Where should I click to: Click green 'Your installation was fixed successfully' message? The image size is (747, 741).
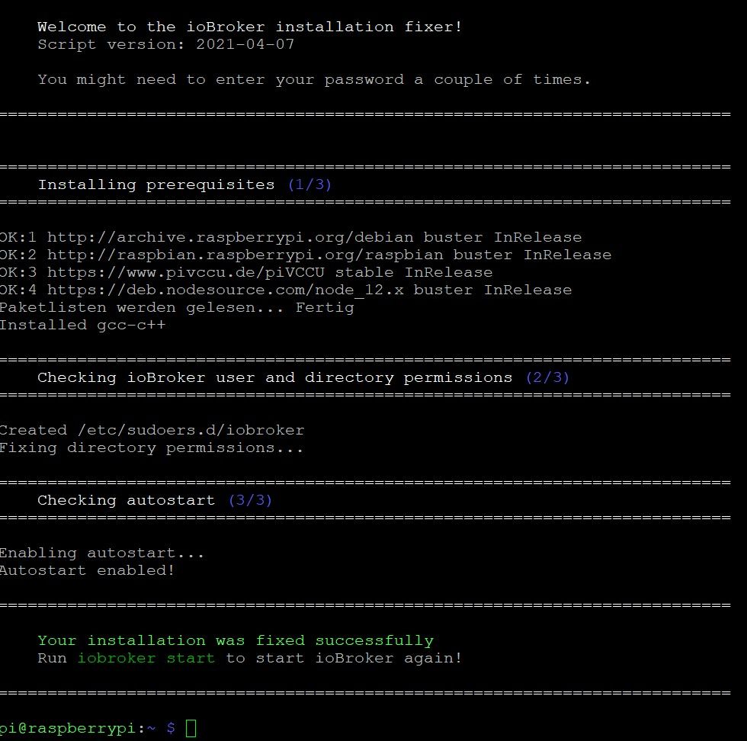236,641
